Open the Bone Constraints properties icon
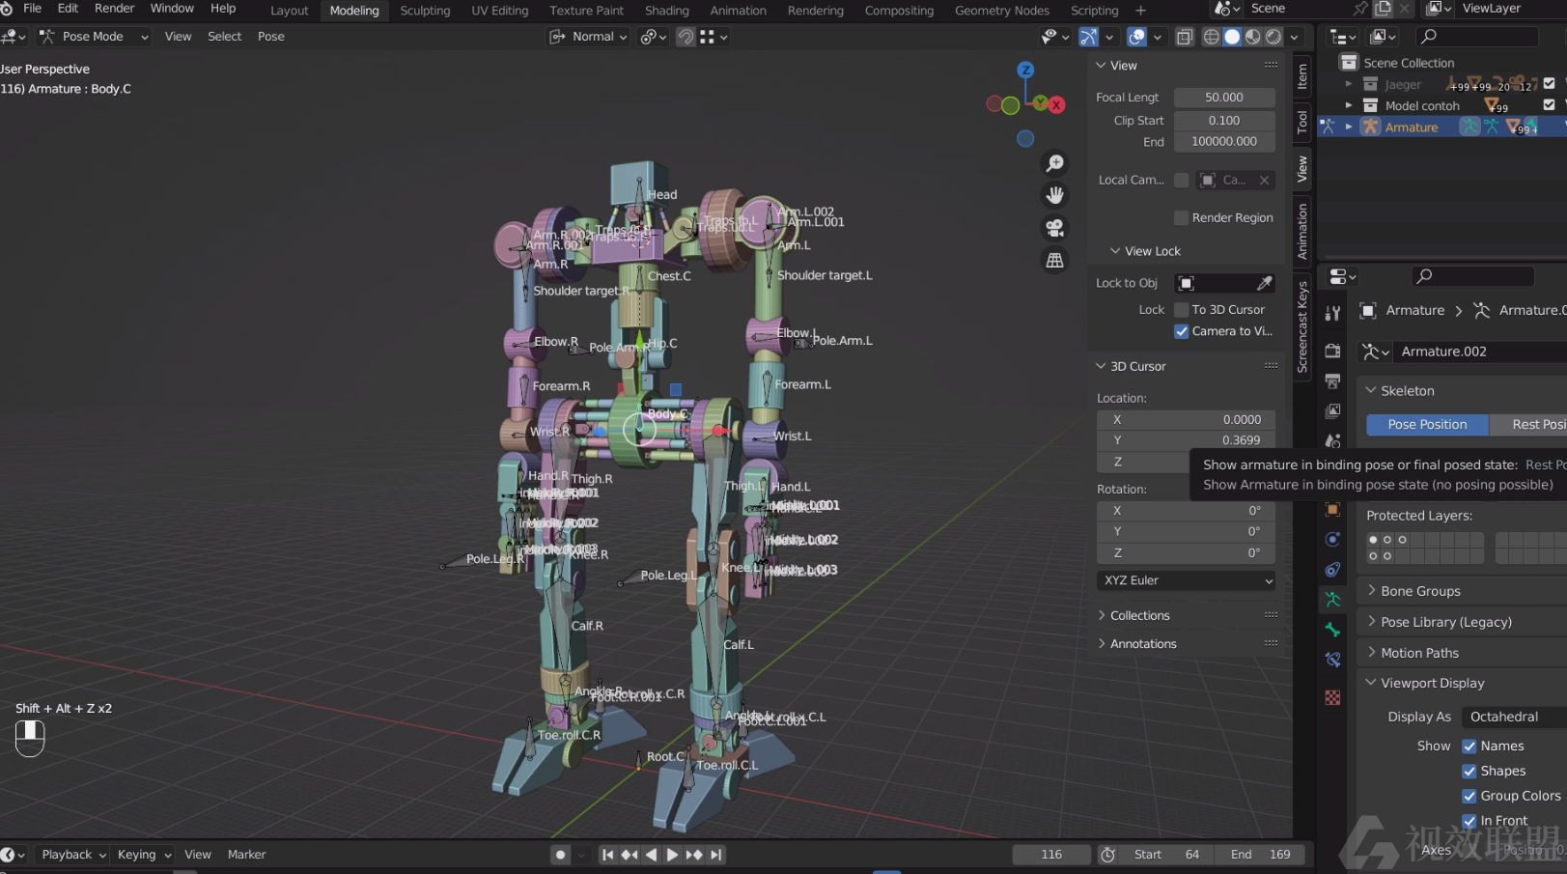Viewport: 1567px width, 874px height. [x=1332, y=660]
